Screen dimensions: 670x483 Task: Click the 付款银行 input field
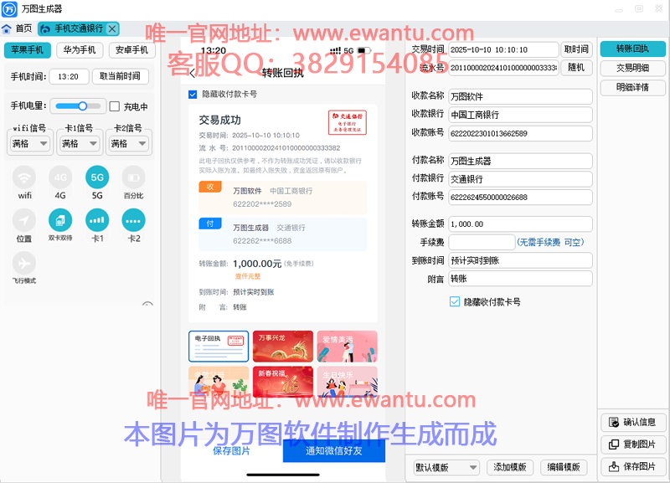[x=520, y=179]
